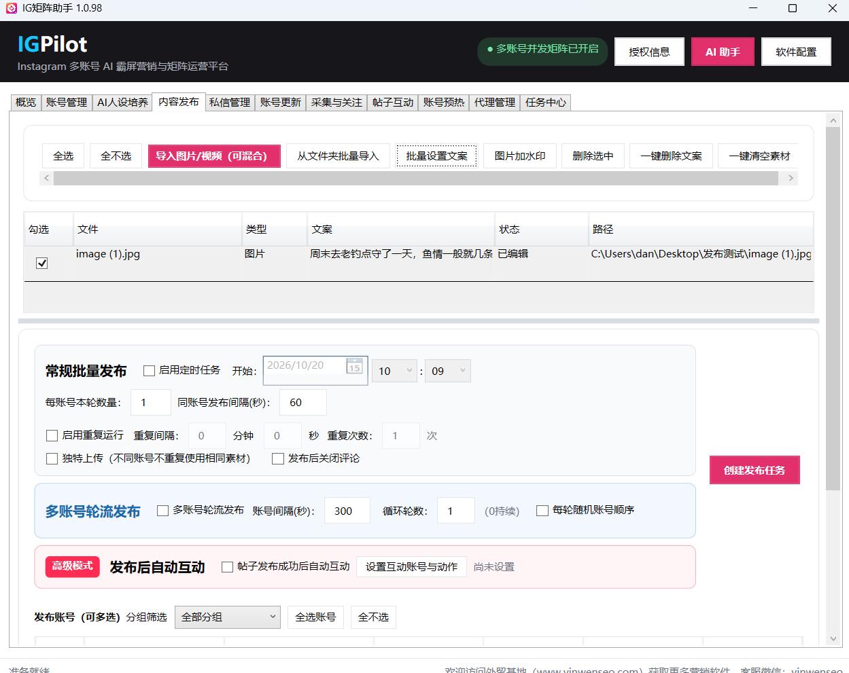This screenshot has width=849, height=673.
Task: Click 创建发布任务 button
Action: [755, 470]
